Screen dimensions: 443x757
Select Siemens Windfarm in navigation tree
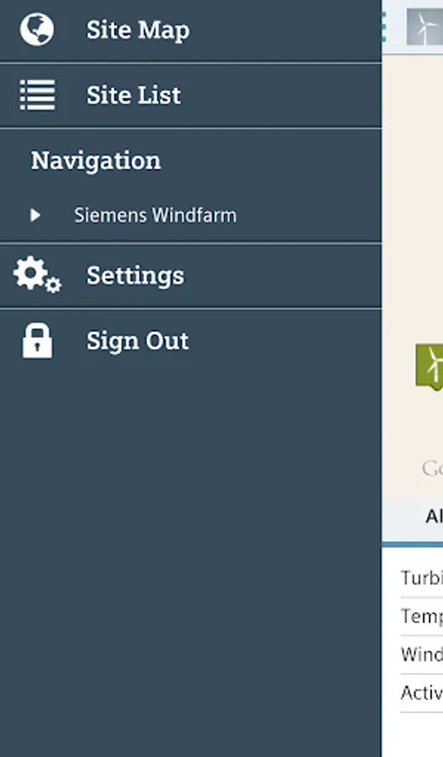(155, 215)
